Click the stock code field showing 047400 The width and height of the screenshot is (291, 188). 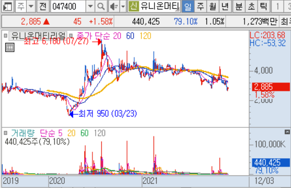pos(68,6)
